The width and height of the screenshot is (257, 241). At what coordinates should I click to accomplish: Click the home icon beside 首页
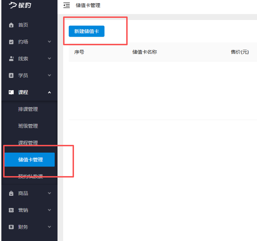11,25
